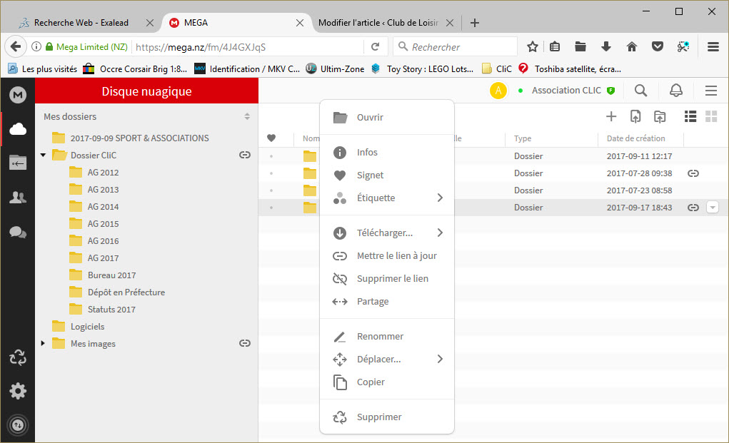729x443 pixels.
Task: Choose Ouvrir in context menu
Action: (387, 118)
